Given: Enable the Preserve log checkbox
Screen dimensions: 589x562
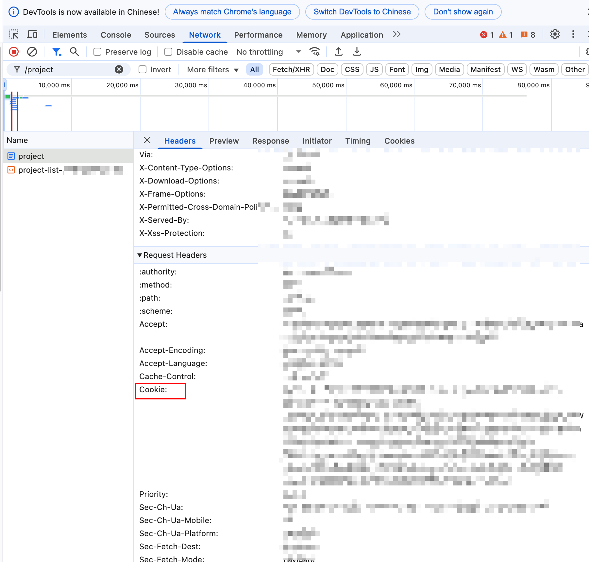Looking at the screenshot, I should pos(97,52).
